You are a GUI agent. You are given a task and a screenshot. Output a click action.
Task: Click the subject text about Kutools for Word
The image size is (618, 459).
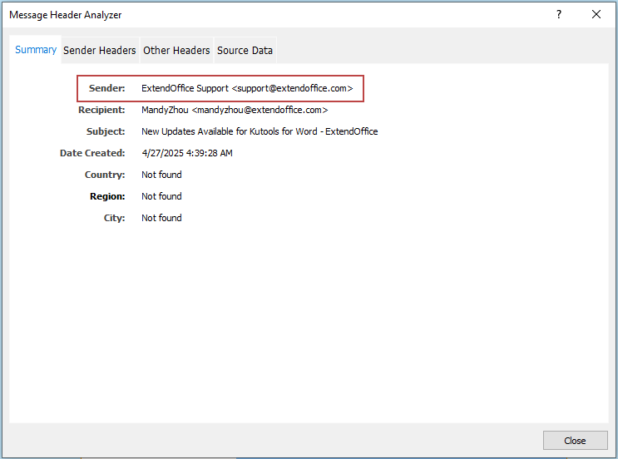pos(260,131)
